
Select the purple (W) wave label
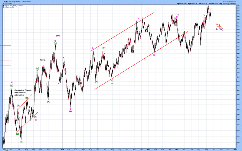click(58, 36)
